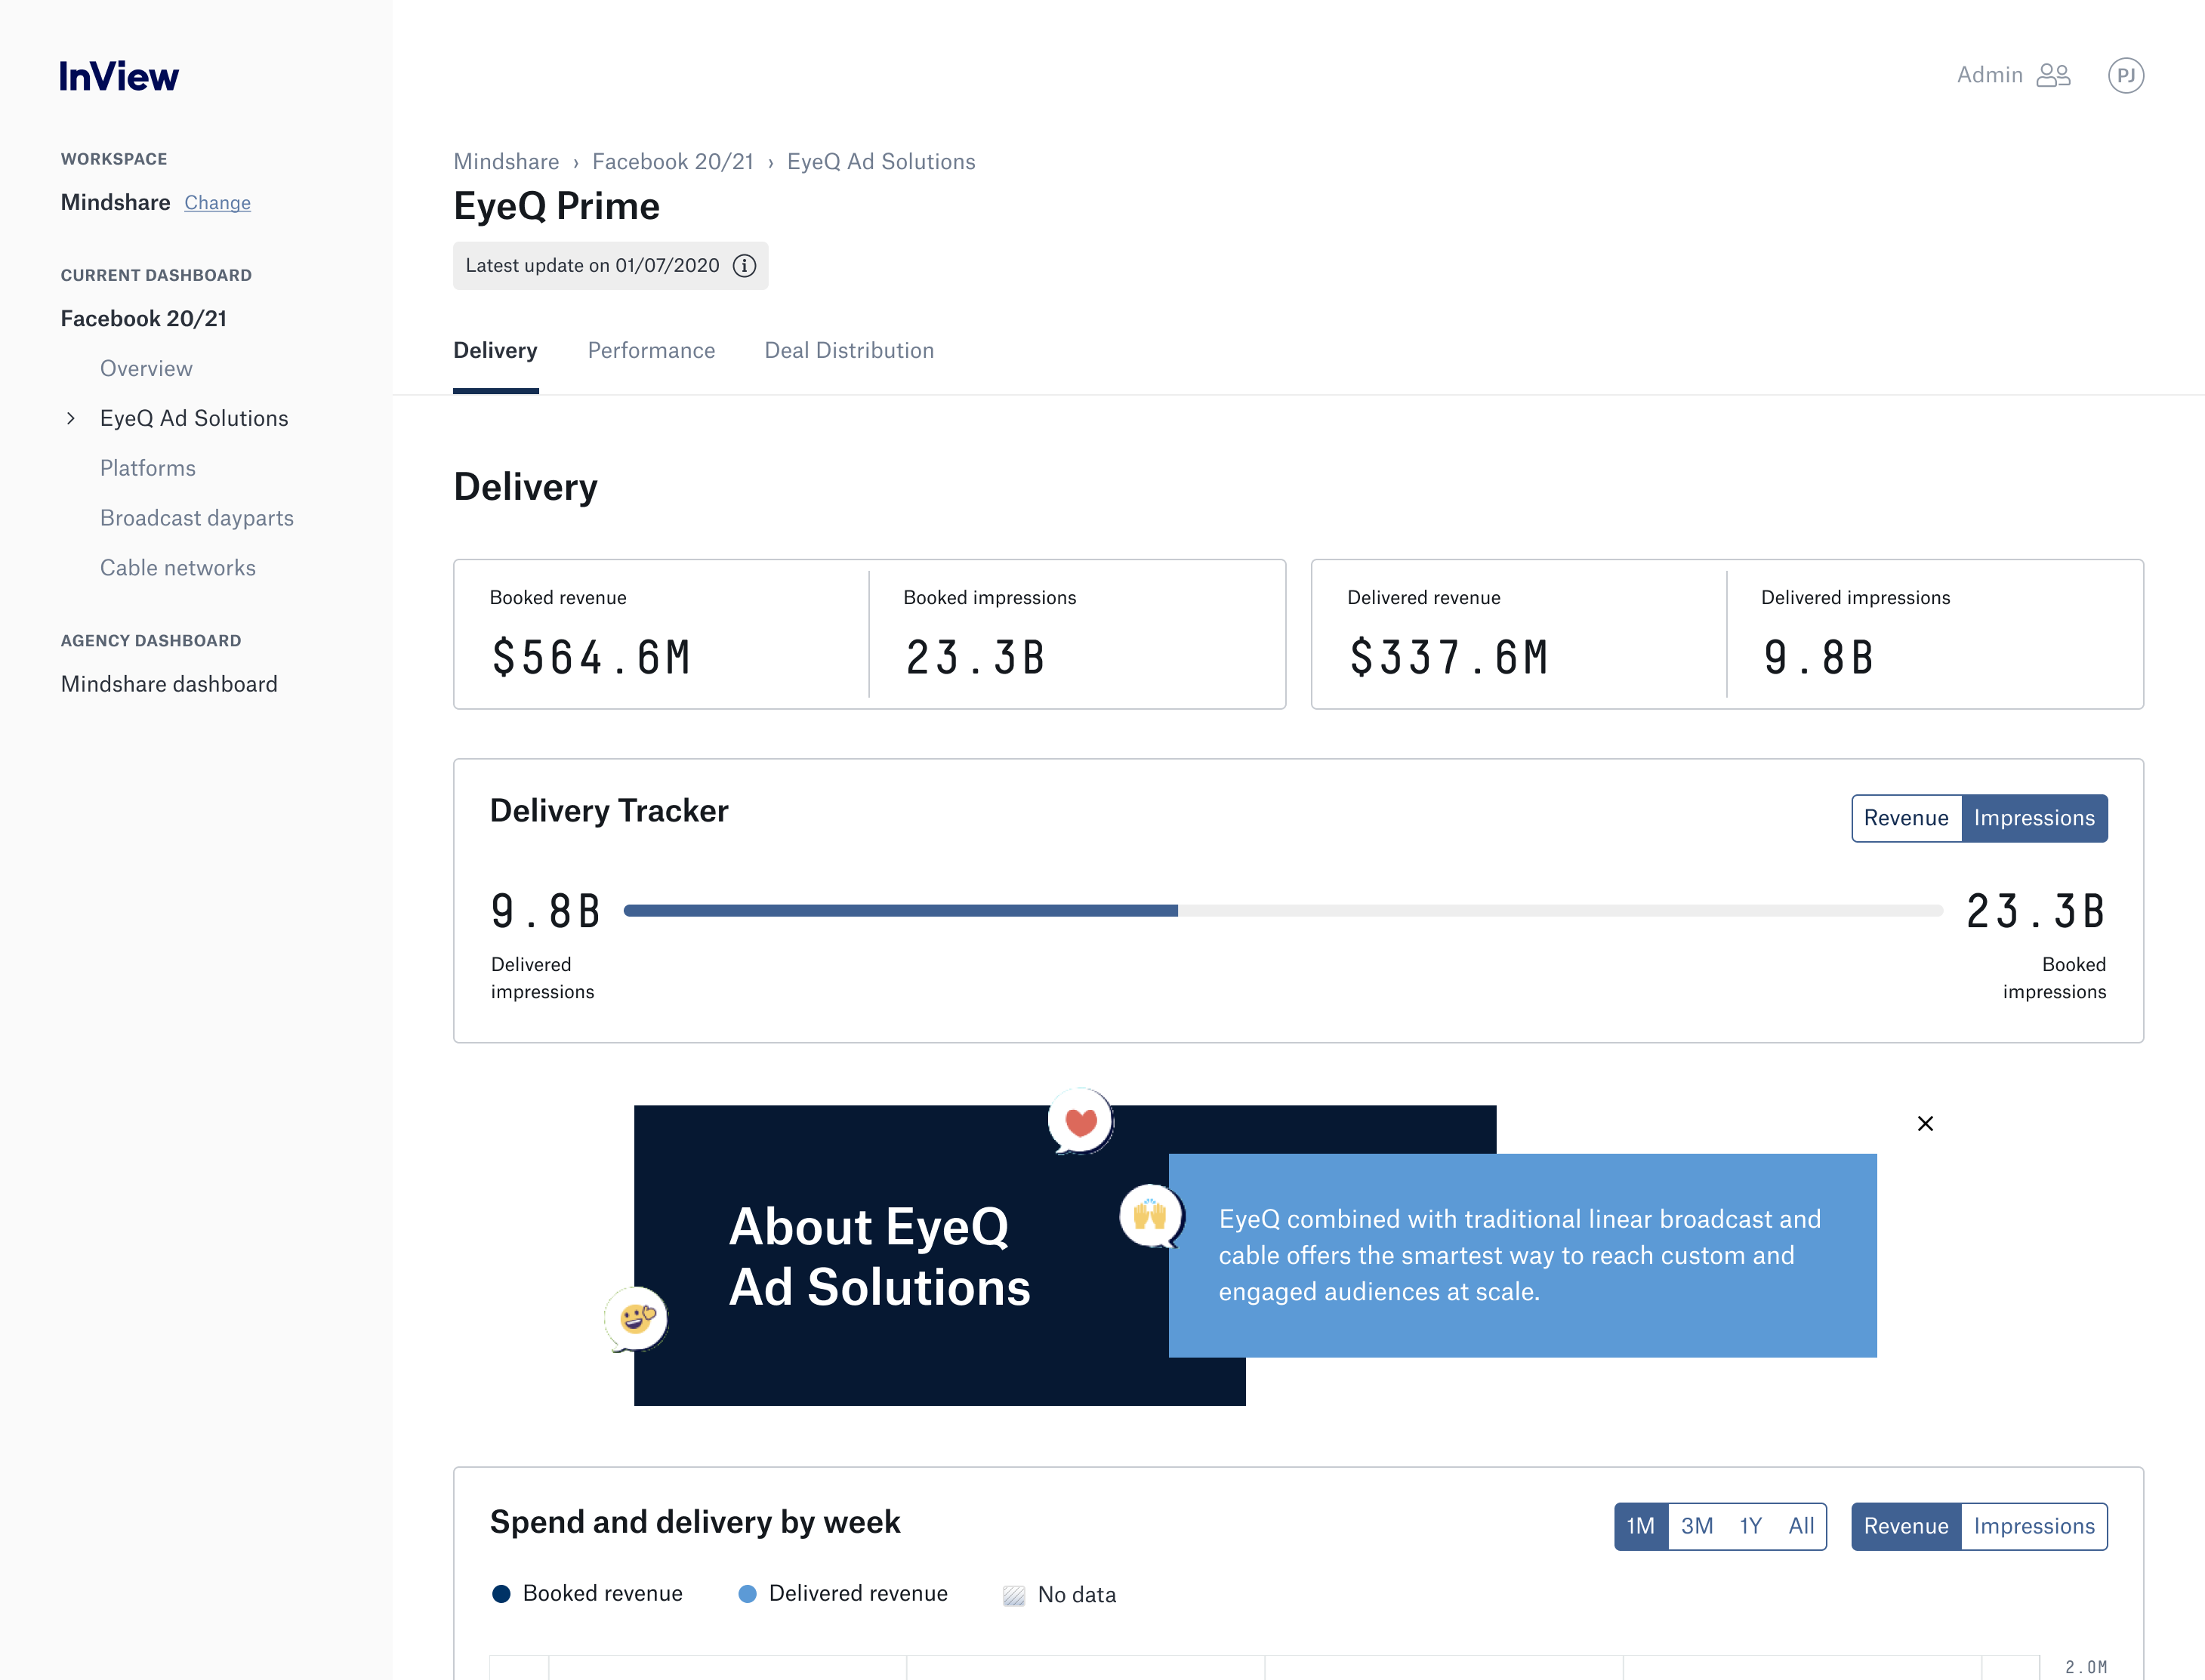Open the Delivery tab
The width and height of the screenshot is (2205, 1680).
coord(495,350)
